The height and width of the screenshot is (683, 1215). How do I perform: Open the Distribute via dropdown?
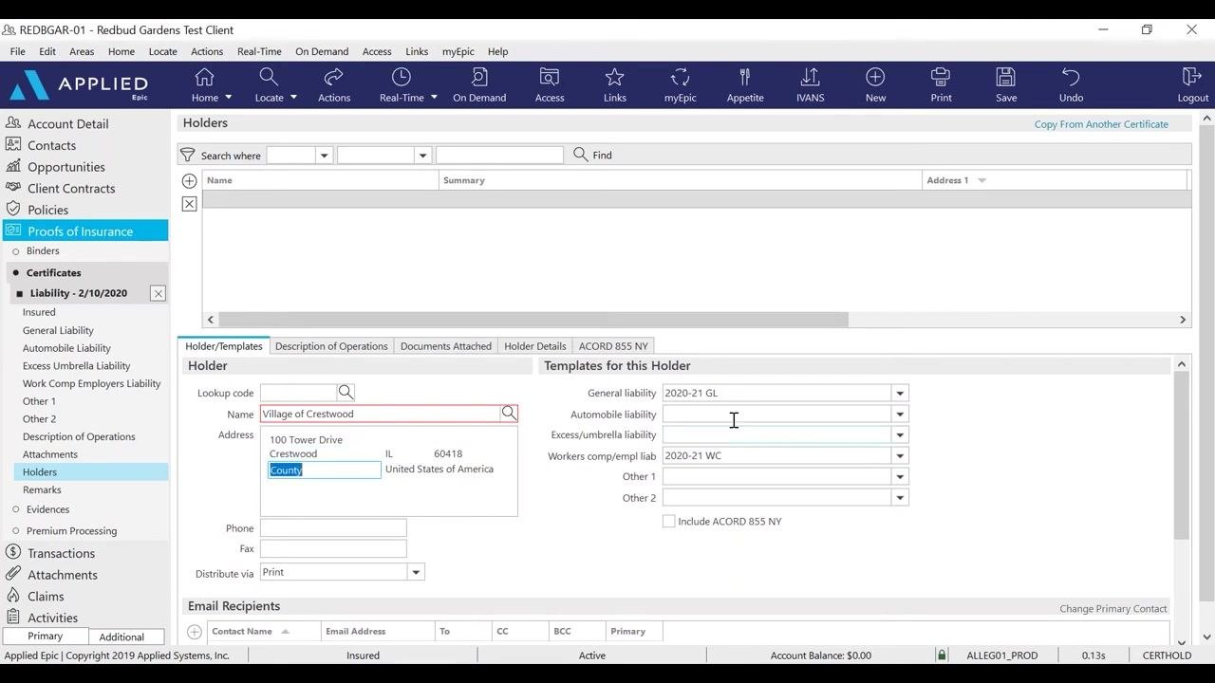coord(415,572)
